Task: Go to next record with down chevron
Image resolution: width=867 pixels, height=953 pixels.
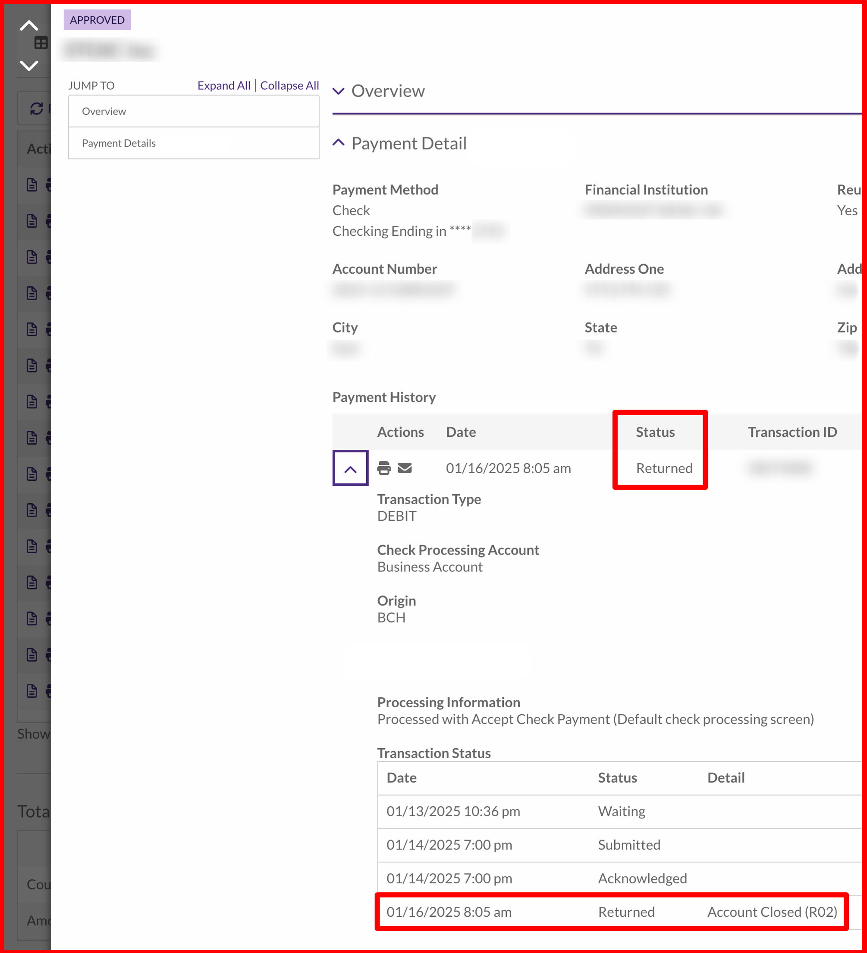Action: (29, 65)
